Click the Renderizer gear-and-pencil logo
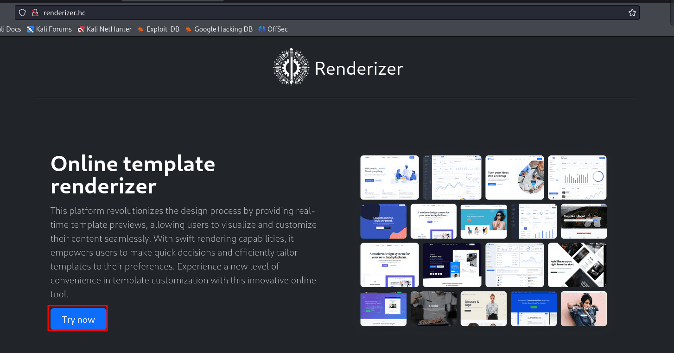 pos(291,68)
